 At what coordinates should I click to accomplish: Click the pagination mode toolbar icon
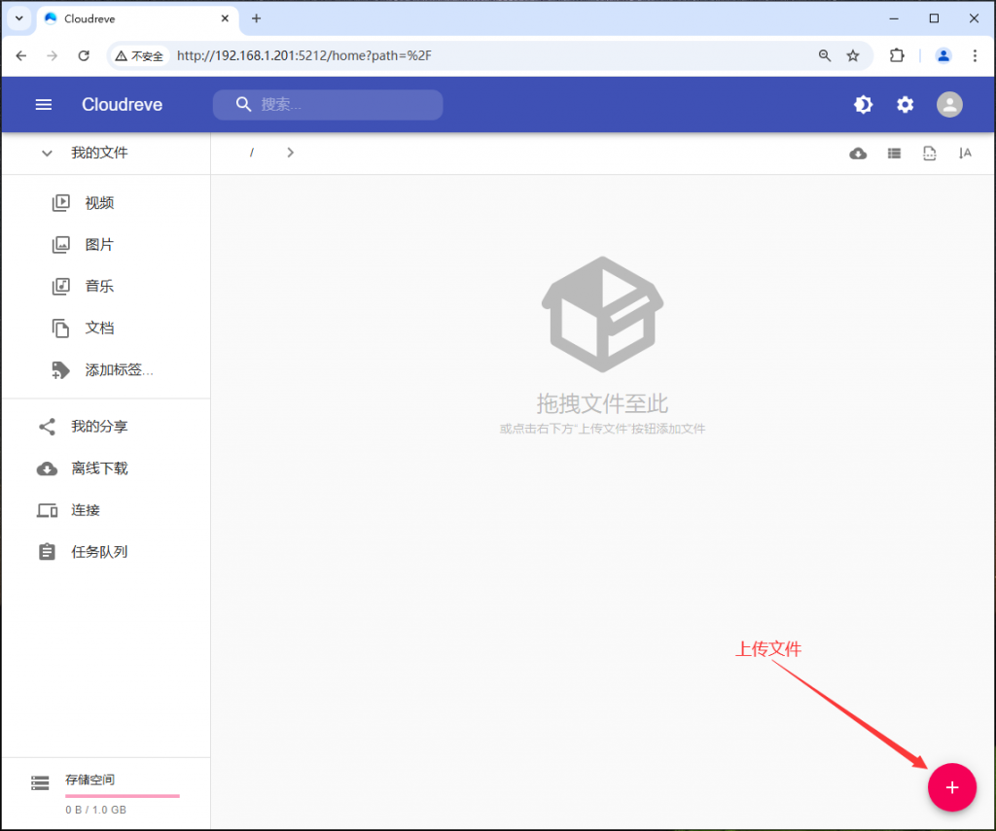(929, 153)
